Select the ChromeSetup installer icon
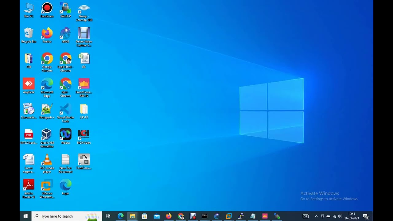Screen dimensions: 393x221 coord(29,111)
